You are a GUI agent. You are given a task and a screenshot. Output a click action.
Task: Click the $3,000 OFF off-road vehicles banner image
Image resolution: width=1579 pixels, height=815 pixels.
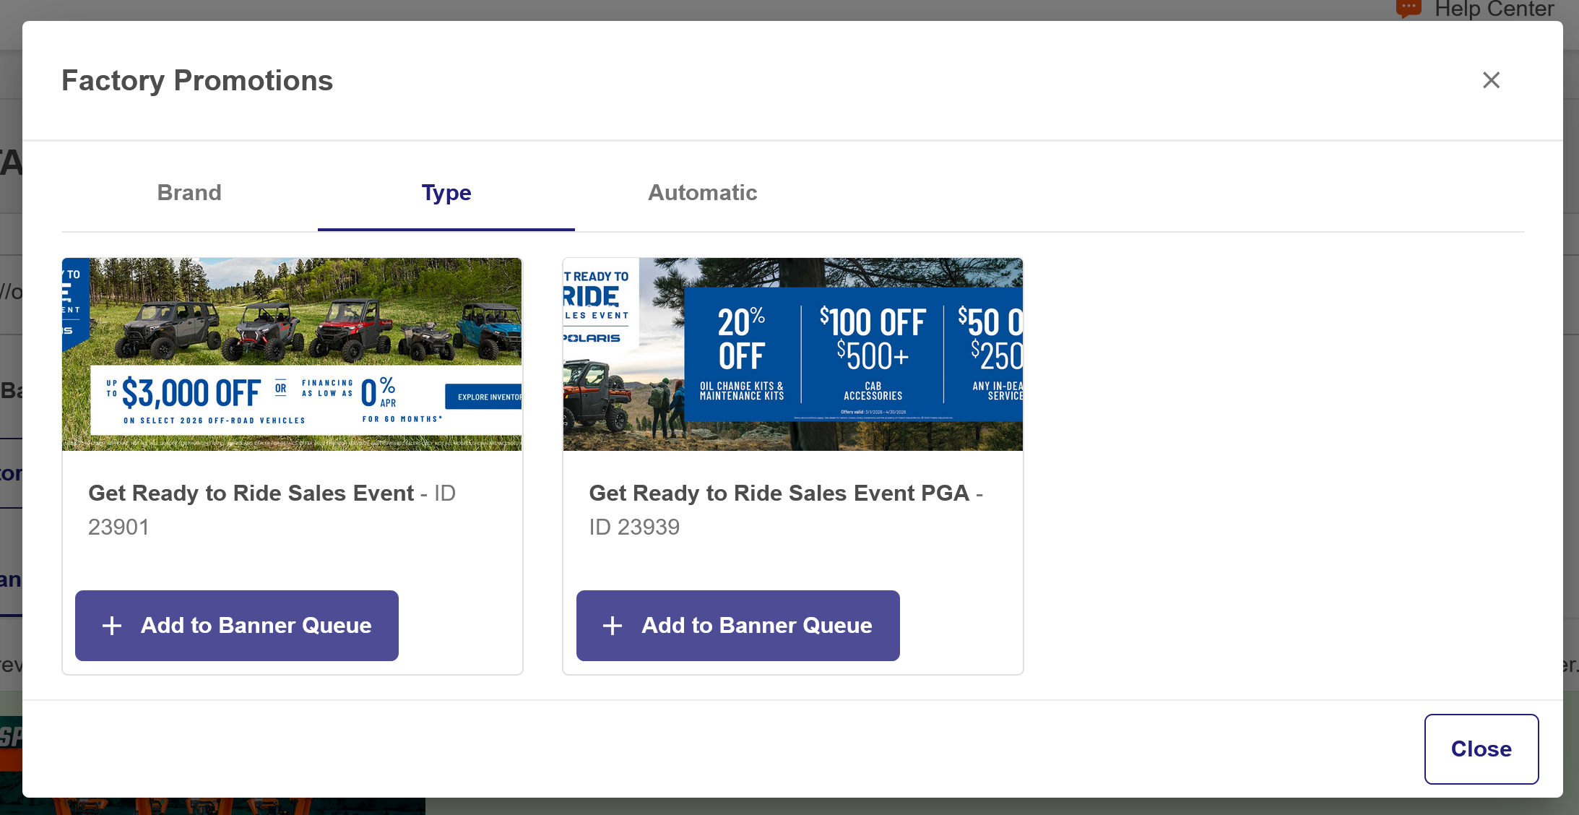(292, 354)
